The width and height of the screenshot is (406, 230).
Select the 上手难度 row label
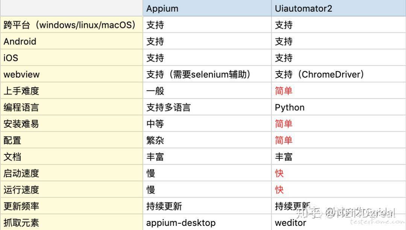tap(21, 91)
